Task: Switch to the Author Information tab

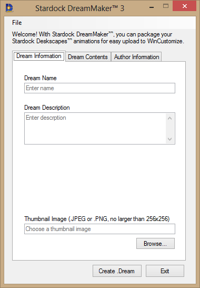Action: [136, 57]
